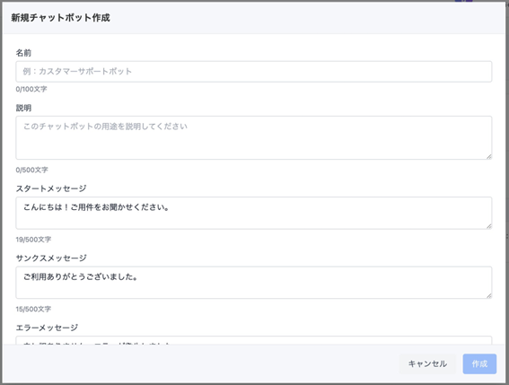509x385 pixels.
Task: Click the 19/500文字 character counter
Action: click(33, 240)
